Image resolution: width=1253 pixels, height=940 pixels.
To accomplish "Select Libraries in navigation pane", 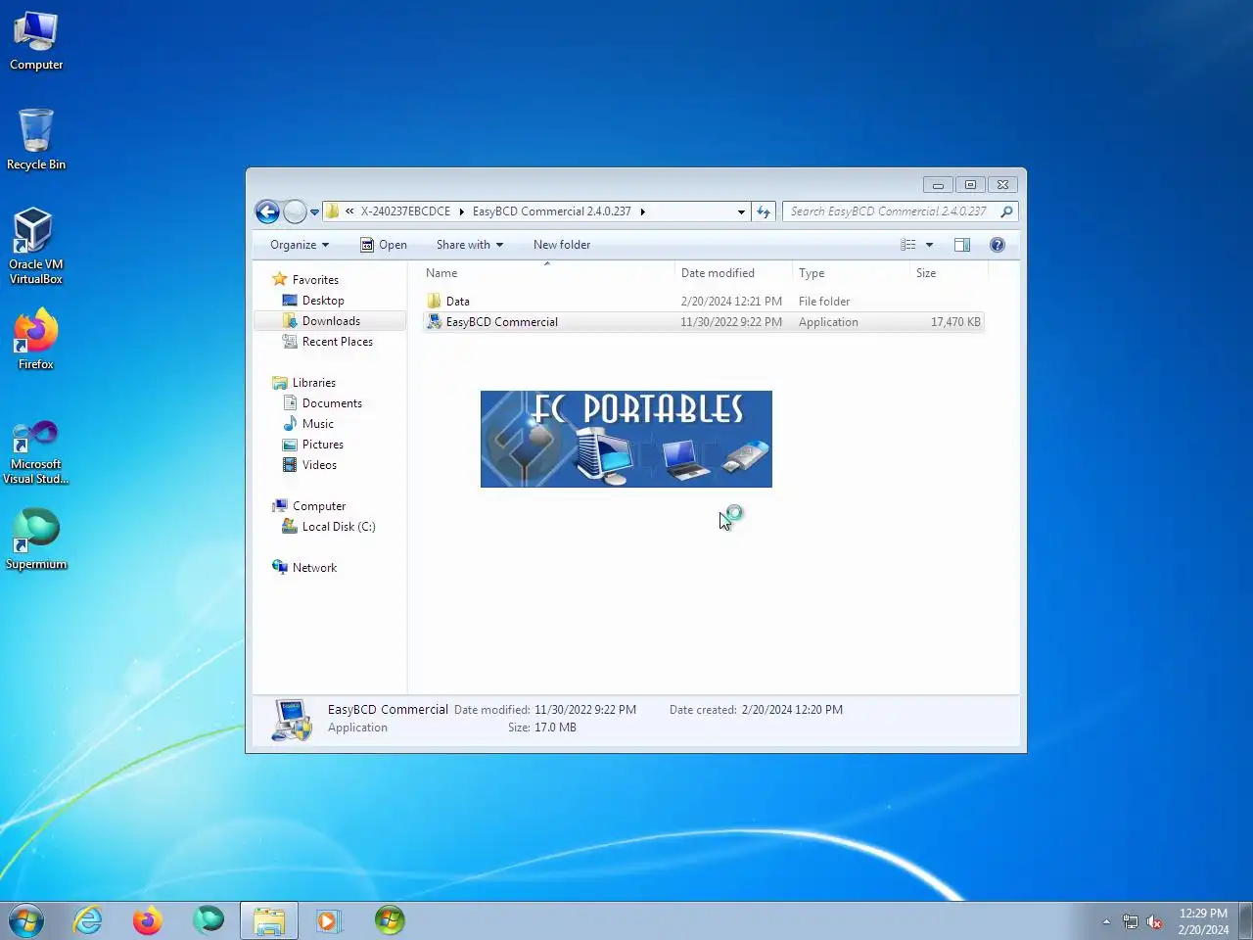I will tap(313, 383).
